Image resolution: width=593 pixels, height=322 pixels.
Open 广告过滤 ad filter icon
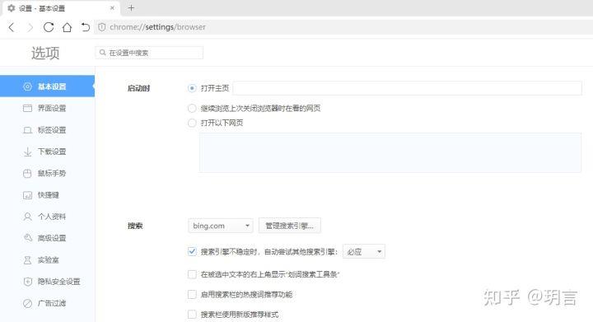[x=28, y=304]
